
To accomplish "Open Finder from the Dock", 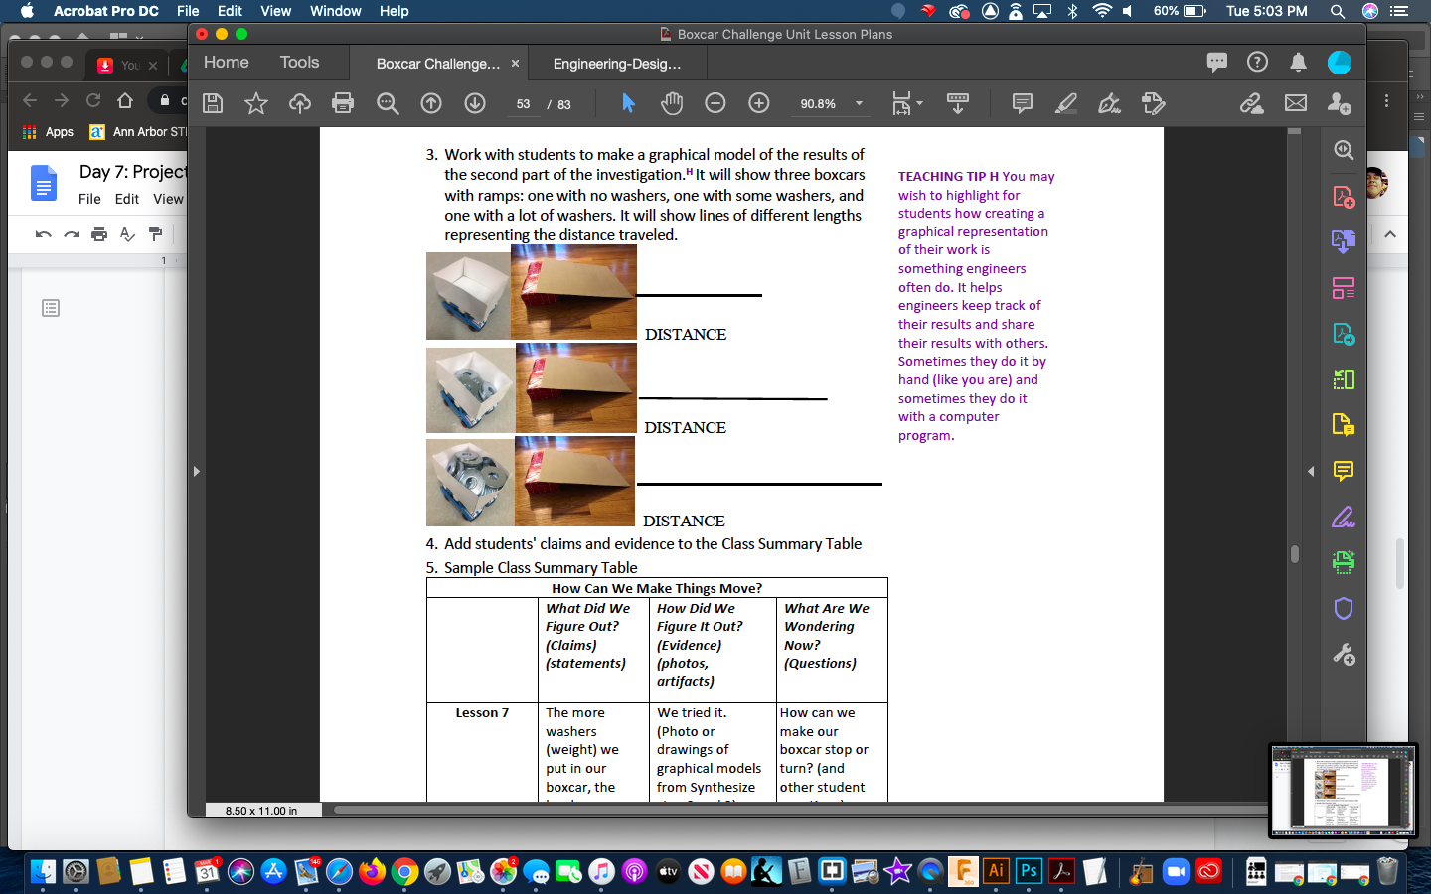I will point(43,871).
